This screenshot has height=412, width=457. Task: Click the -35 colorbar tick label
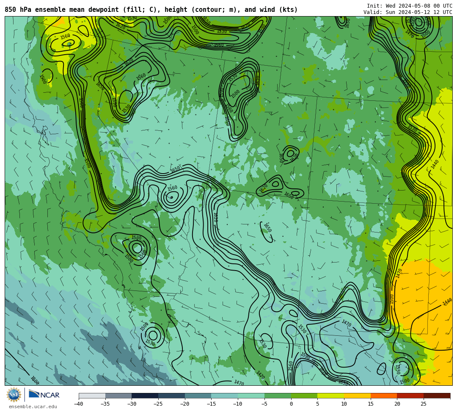tap(105, 404)
